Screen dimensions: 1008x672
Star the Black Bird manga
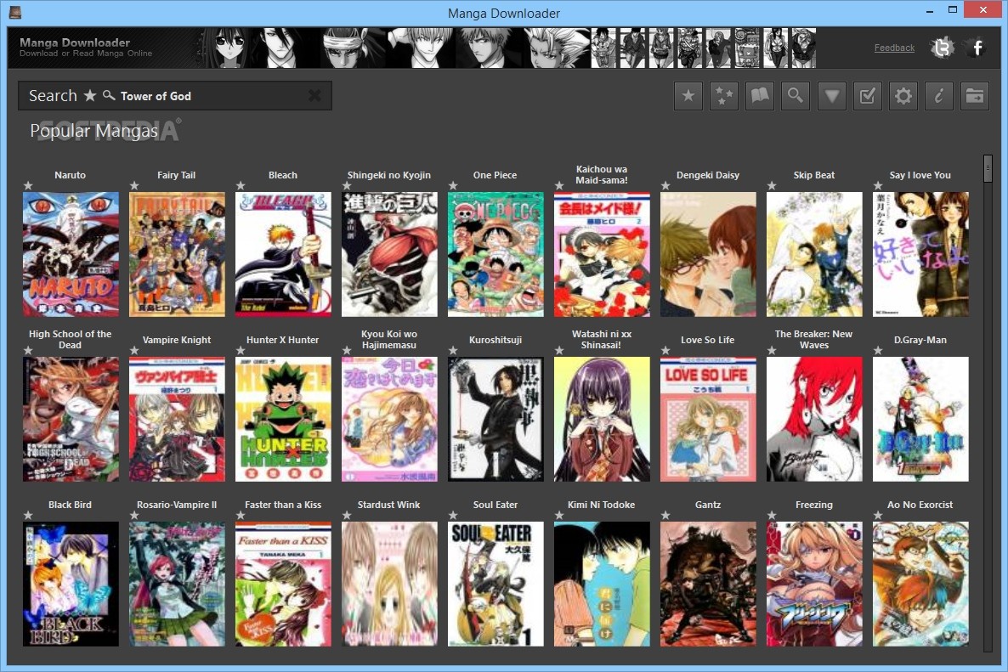[28, 515]
